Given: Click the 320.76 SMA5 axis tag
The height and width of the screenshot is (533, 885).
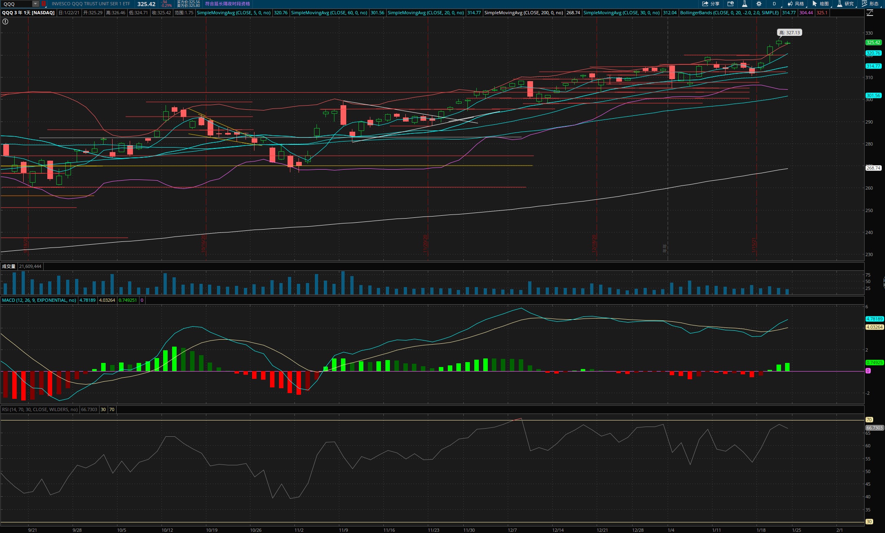Looking at the screenshot, I should [x=873, y=53].
